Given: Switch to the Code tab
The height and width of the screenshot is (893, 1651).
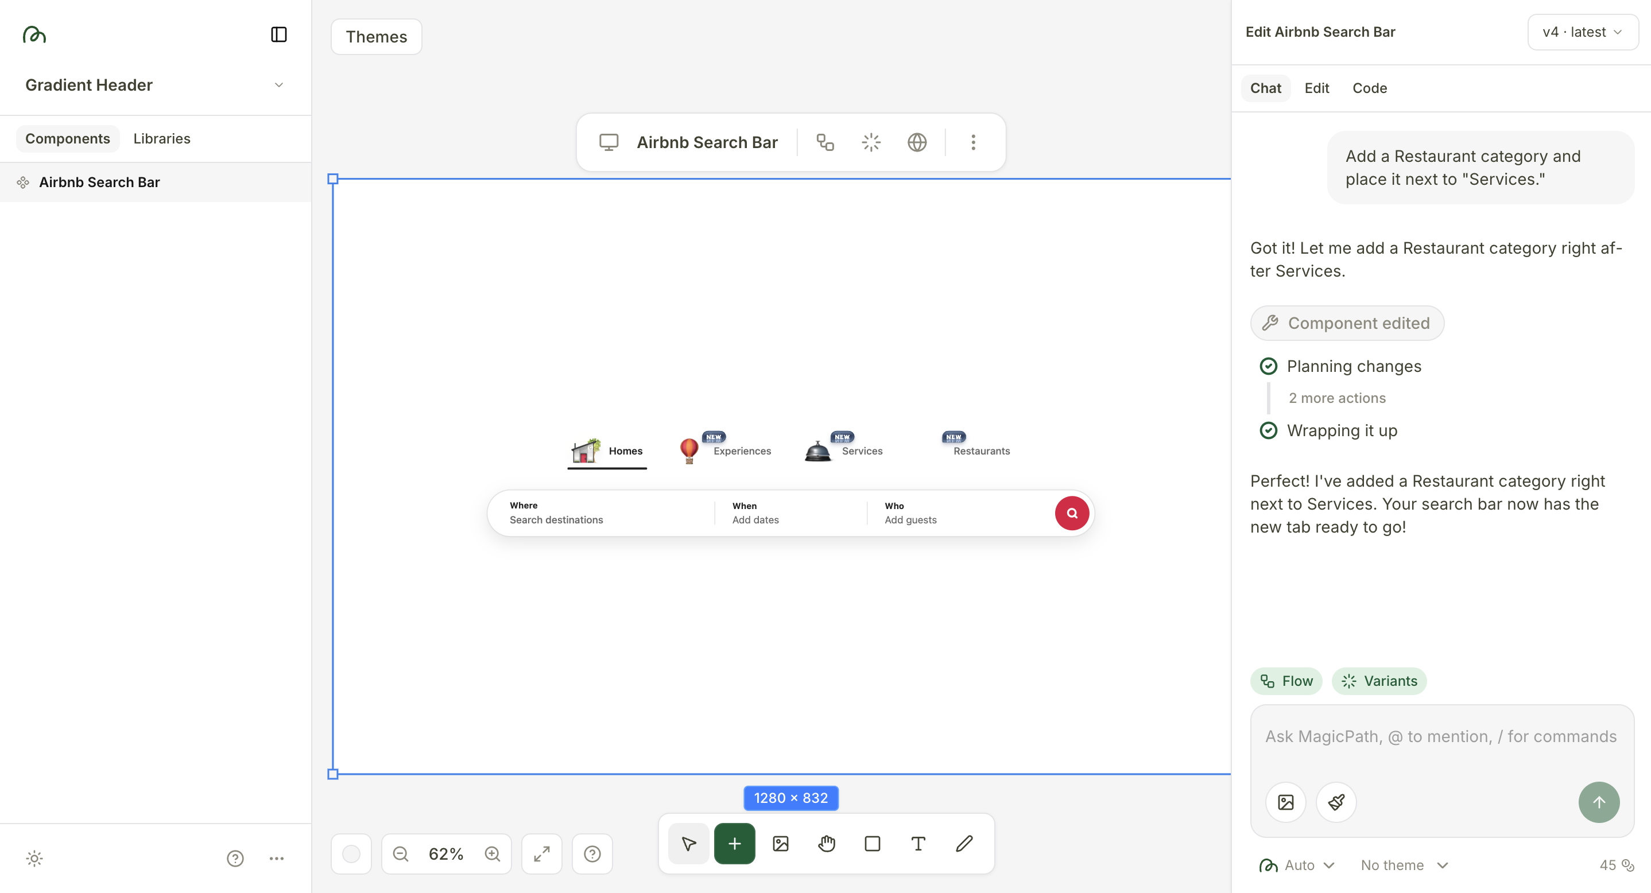Looking at the screenshot, I should 1370,88.
